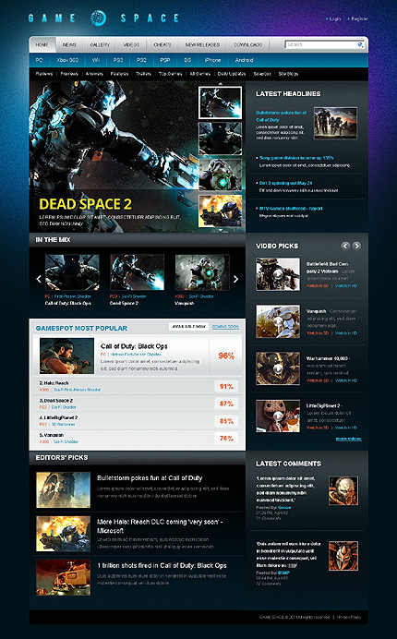Open the Login link
The image size is (397, 639).
tap(334, 18)
